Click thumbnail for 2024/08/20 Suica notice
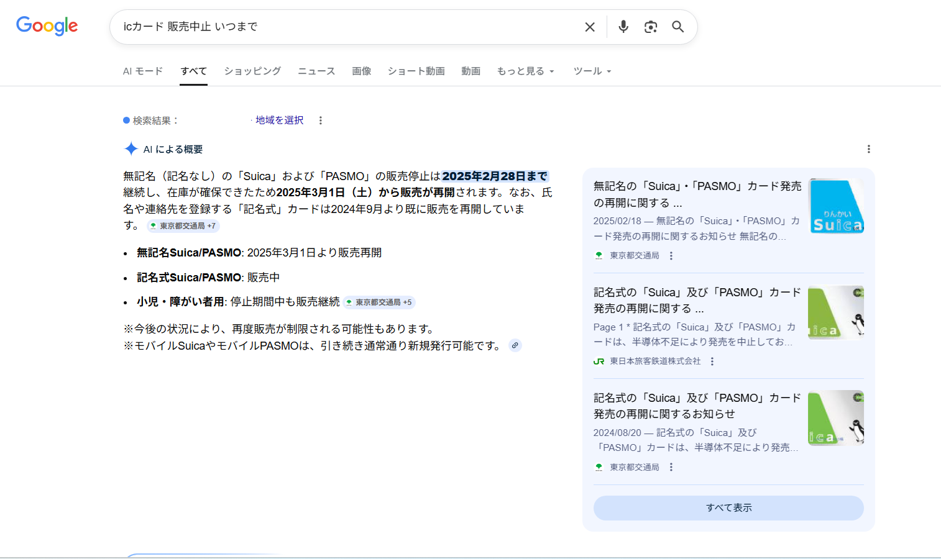Screen dimensions: 941x559 [836, 418]
